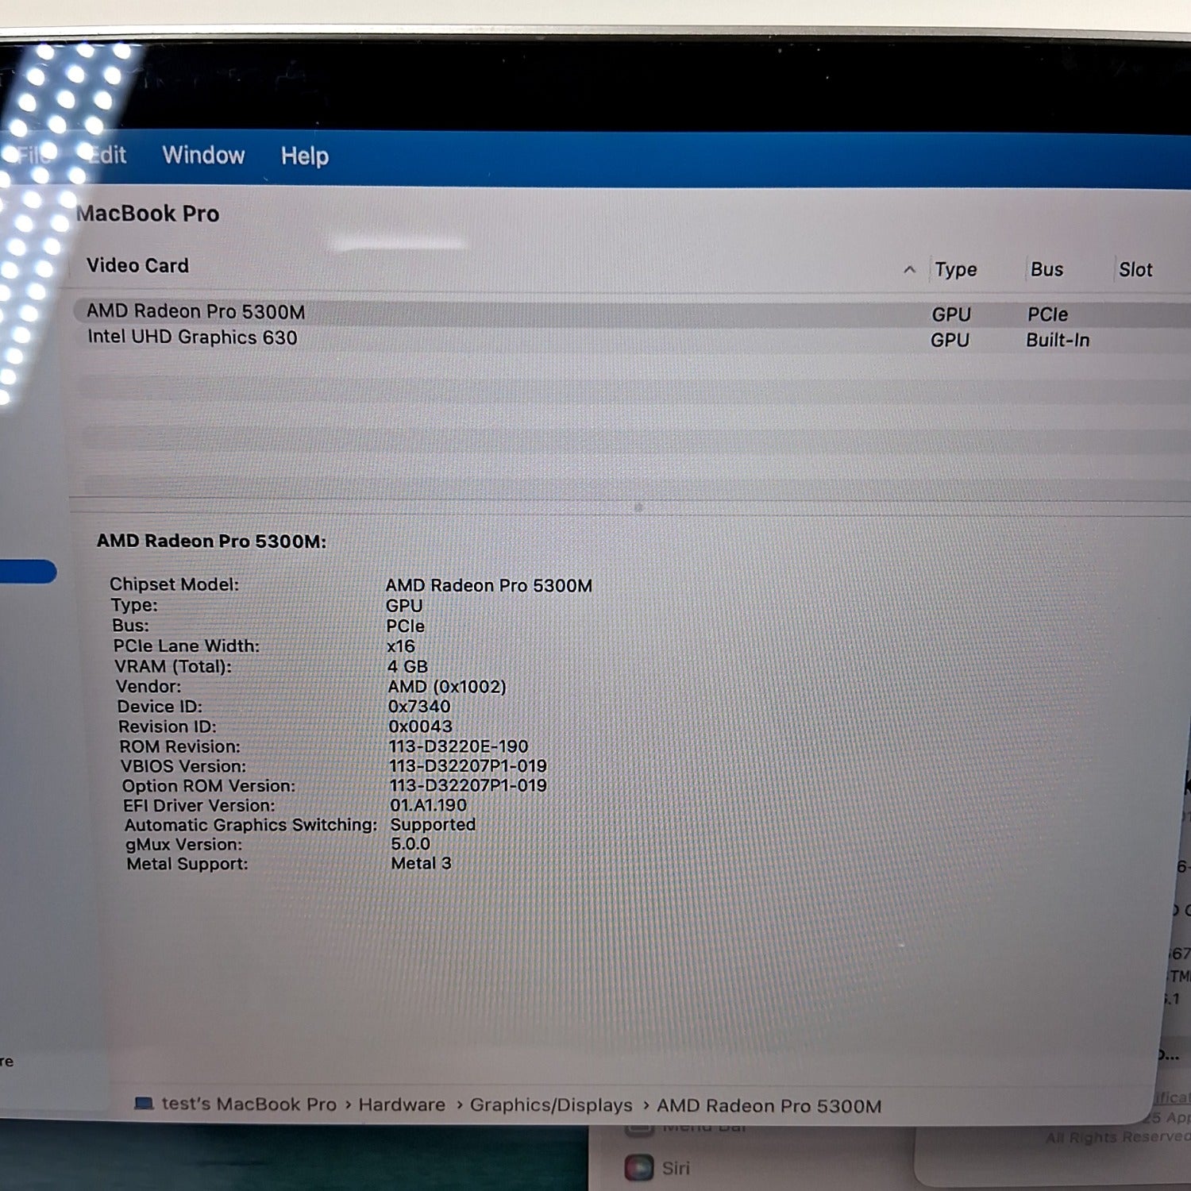Open the Help menu
The width and height of the screenshot is (1191, 1191).
[x=304, y=156]
